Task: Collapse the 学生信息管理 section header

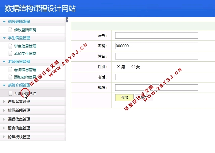Action: coord(33,38)
